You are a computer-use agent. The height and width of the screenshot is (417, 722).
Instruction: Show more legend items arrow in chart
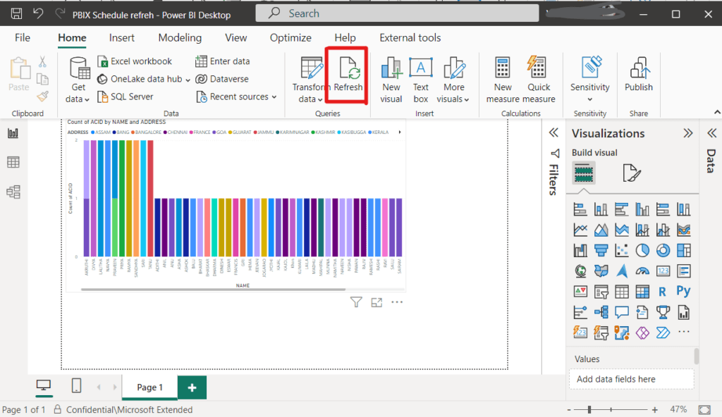(x=400, y=132)
